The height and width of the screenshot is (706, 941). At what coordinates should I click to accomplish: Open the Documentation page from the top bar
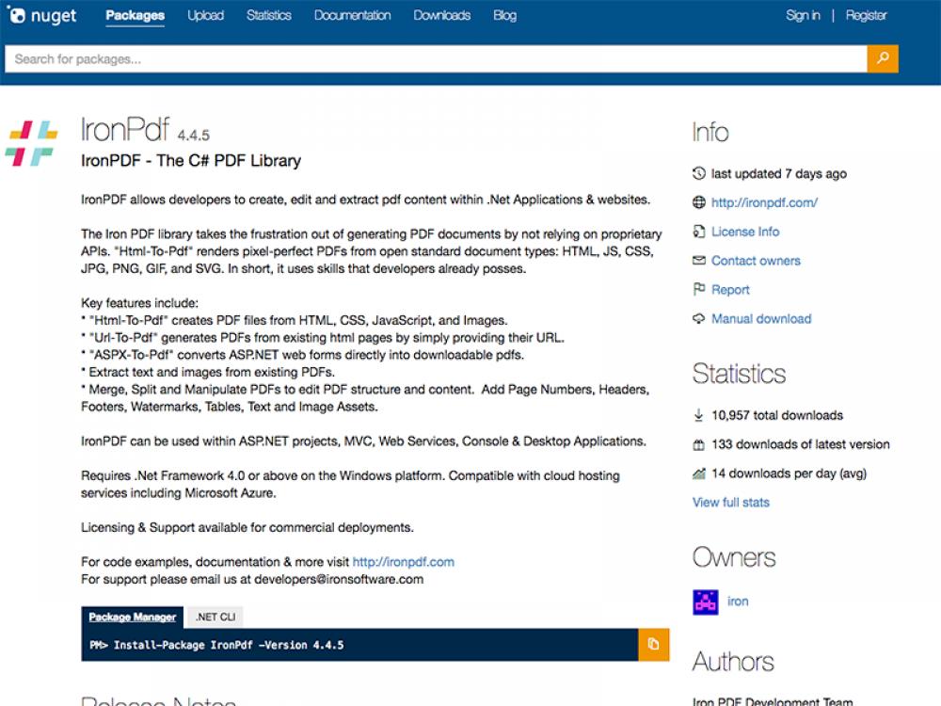pos(352,15)
